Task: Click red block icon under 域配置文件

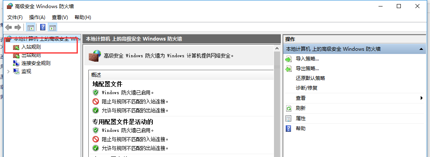Action: pos(95,101)
